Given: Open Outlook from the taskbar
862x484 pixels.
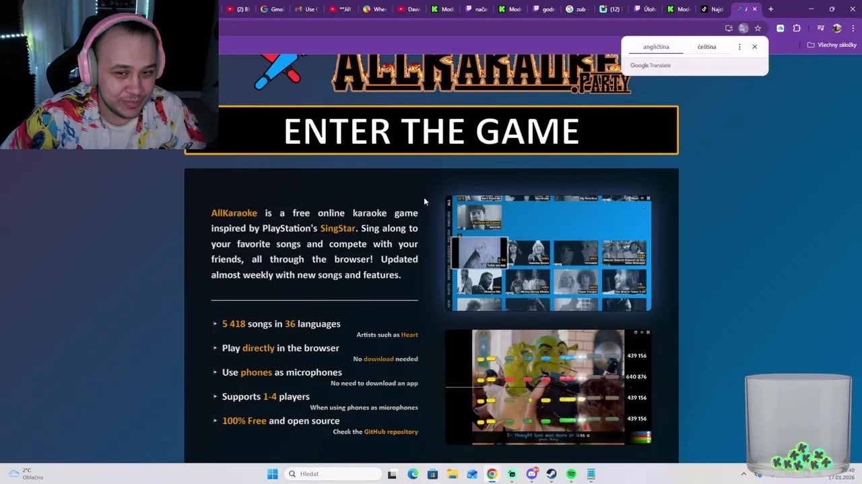Looking at the screenshot, I should [x=472, y=474].
